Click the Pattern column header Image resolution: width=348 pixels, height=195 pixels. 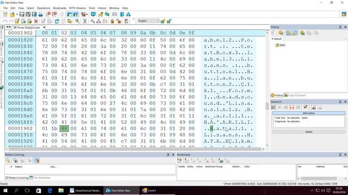click(x=18, y=167)
